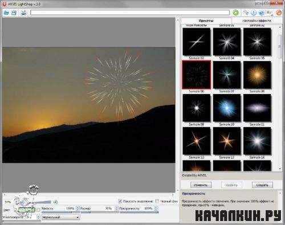This screenshot has width=285, height=225.
Task: Open the blend mode dropdown showing Нормальный
Action: click(x=60, y=217)
